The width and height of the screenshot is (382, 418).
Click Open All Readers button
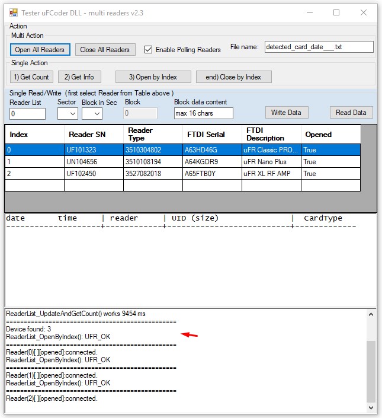pyautogui.click(x=40, y=50)
